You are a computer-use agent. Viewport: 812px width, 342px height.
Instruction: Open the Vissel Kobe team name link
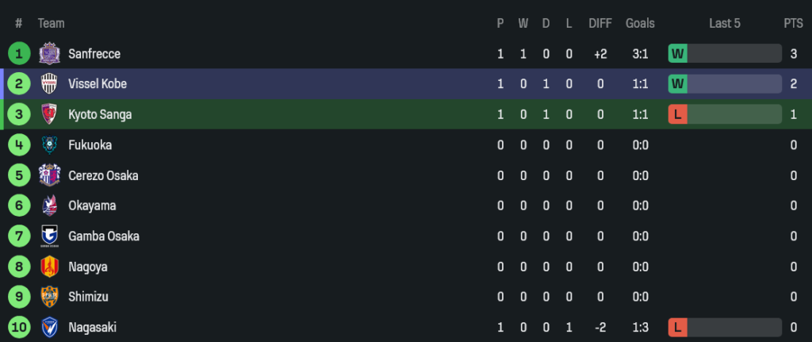(x=98, y=84)
